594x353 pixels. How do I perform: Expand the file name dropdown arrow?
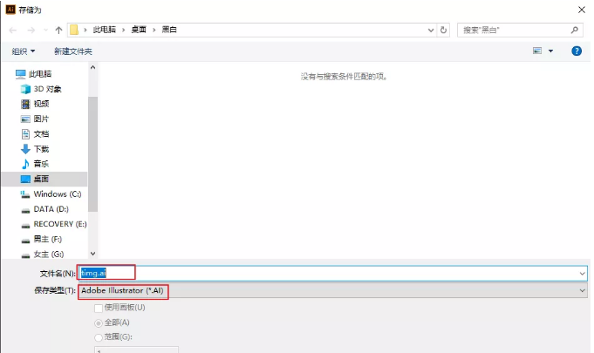point(583,273)
